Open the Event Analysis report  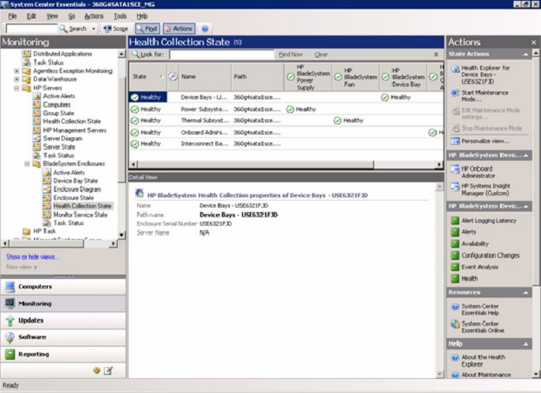(x=480, y=267)
